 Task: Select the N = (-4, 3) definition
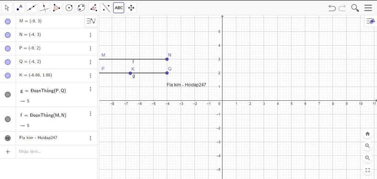point(30,35)
